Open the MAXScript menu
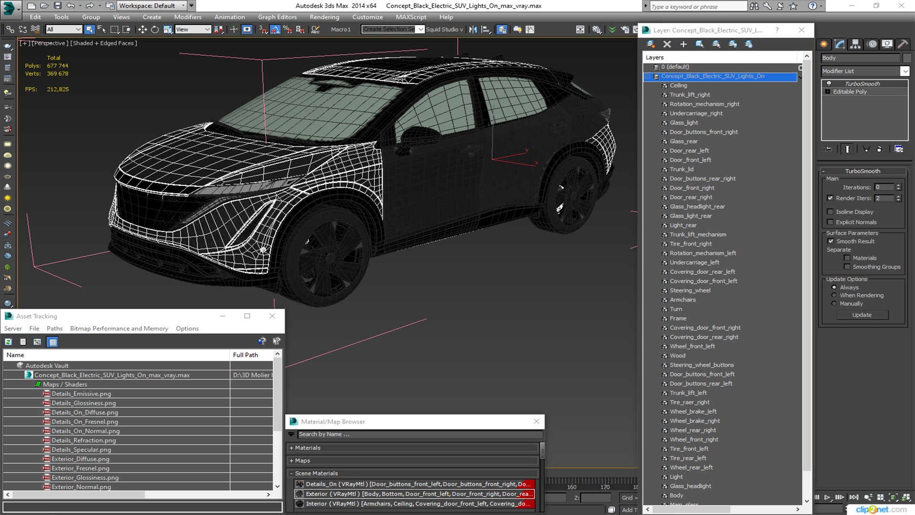 411,17
